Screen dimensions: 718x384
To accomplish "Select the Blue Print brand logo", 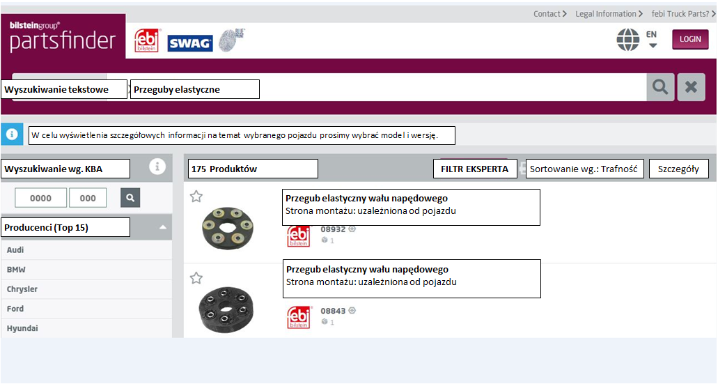I will point(232,40).
